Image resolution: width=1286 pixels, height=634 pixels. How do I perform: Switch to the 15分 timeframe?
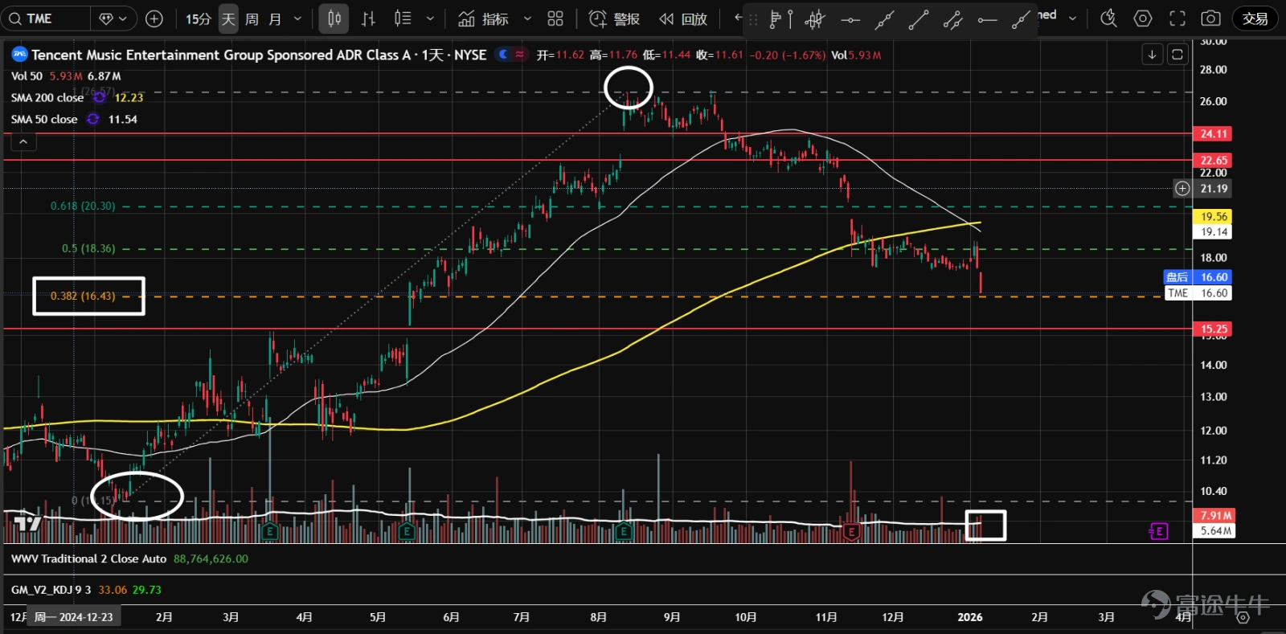199,18
